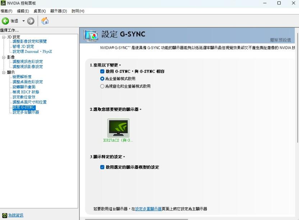Image resolution: width=299 pixels, height=220 pixels.
Task: Select 為視窗化和全螢幕模式啟用 radio button
Action: point(102,86)
